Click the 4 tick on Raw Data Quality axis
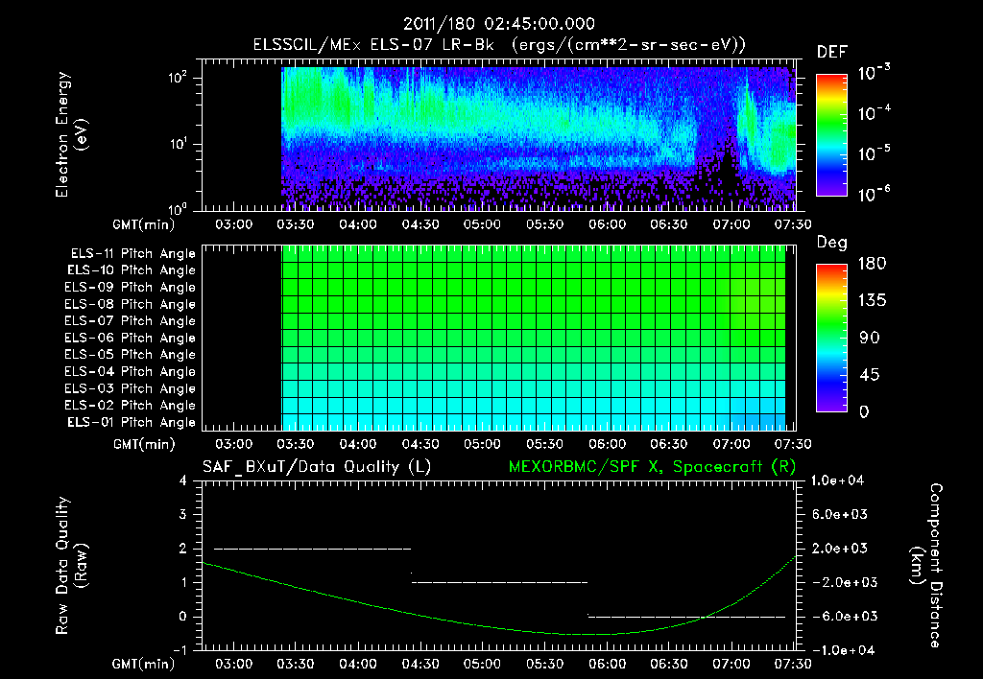Image resolution: width=983 pixels, height=679 pixels. (x=183, y=480)
